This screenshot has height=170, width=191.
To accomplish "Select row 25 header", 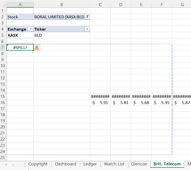I will (3, 158).
